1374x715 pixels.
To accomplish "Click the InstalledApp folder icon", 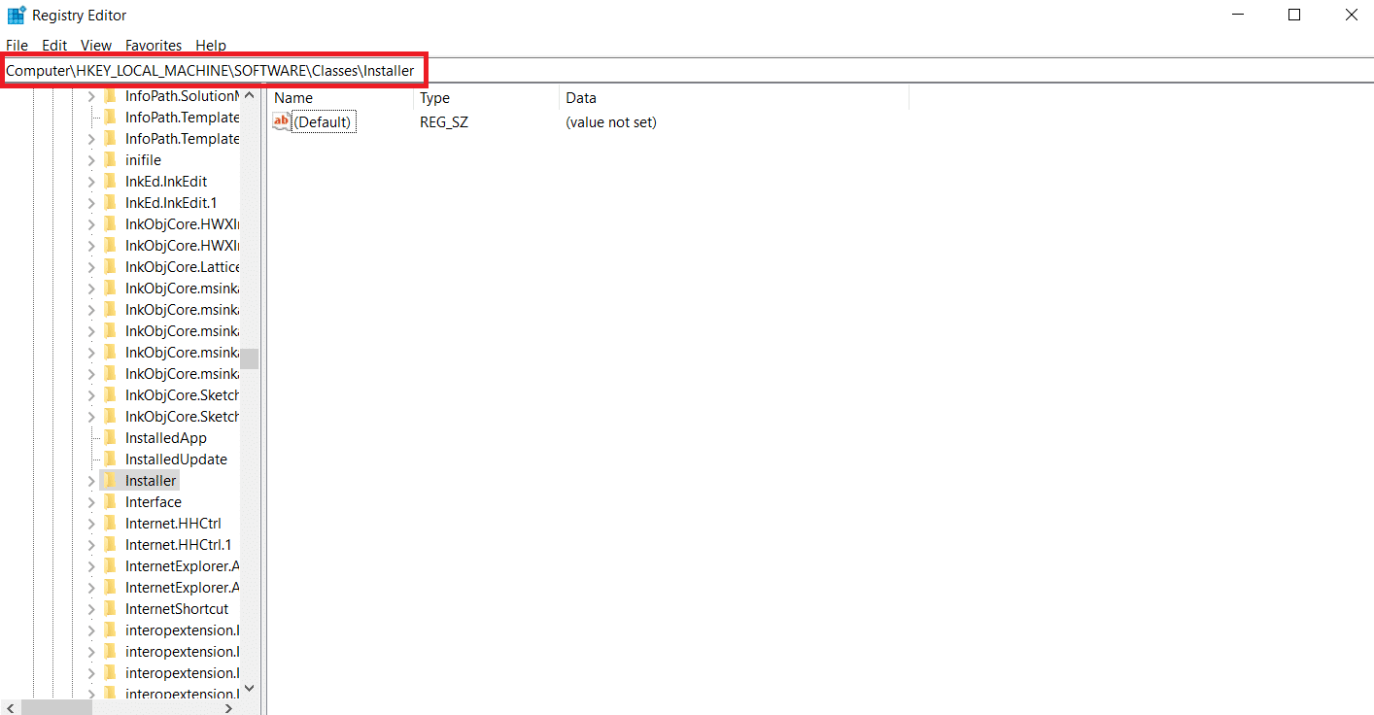I will click(x=110, y=437).
